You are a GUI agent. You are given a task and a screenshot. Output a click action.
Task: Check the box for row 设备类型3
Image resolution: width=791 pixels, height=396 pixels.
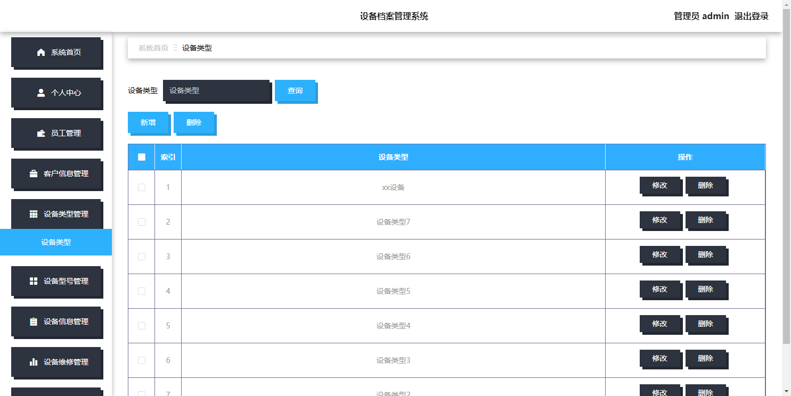(142, 360)
